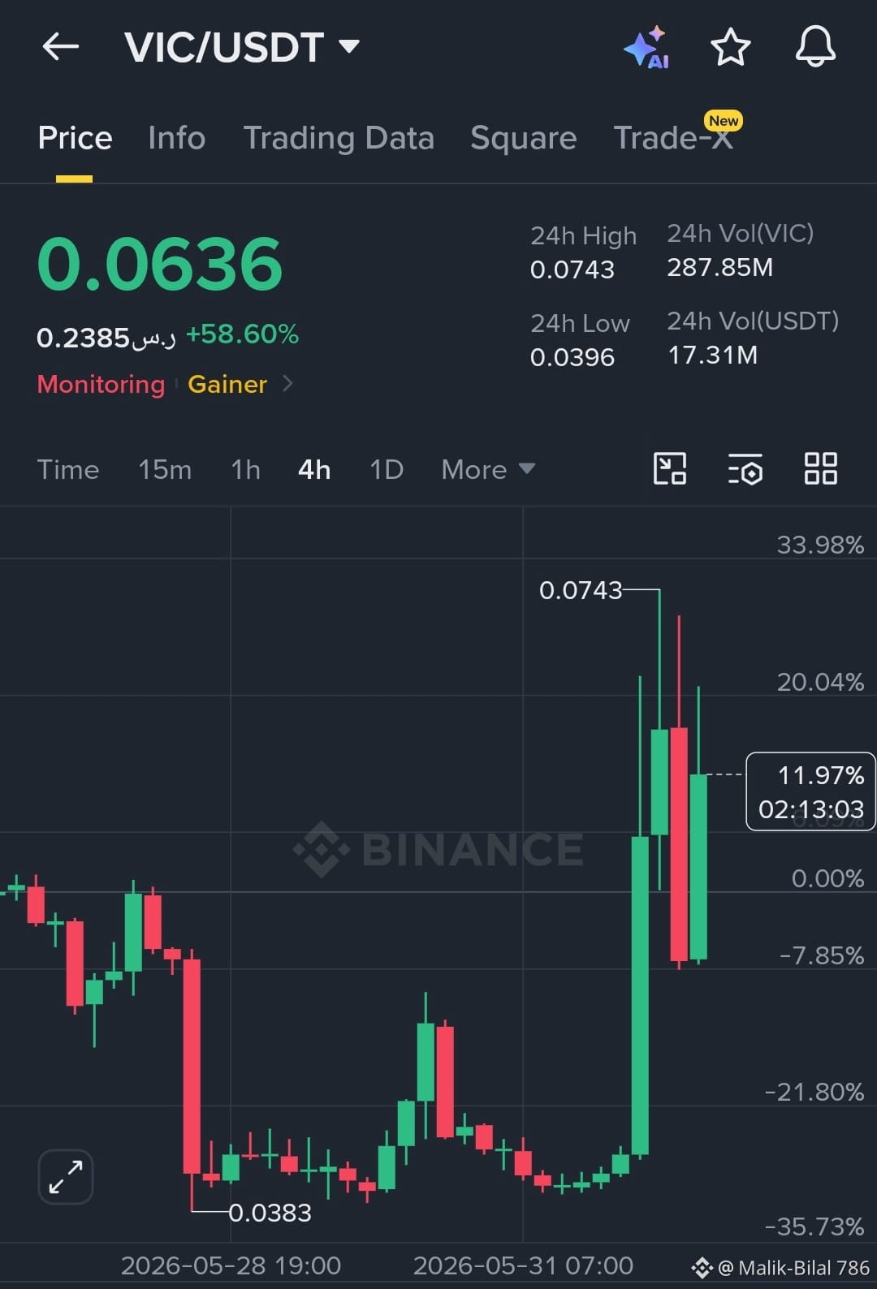This screenshot has height=1289, width=877.
Task: Open the VIC/USDT pair selector dropdown
Action: point(242,47)
